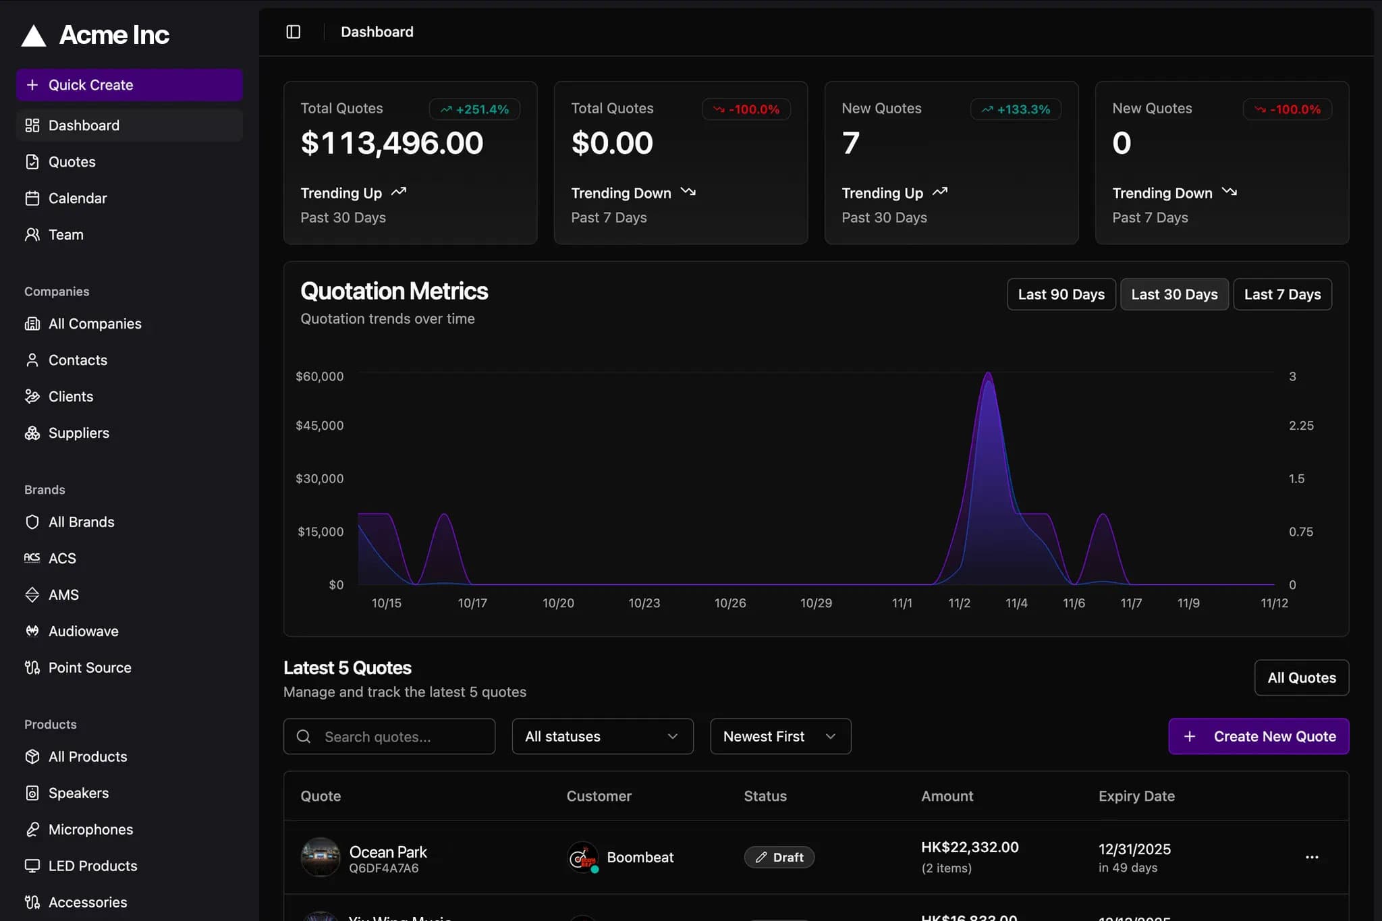Click the Search quotes input field

389,736
